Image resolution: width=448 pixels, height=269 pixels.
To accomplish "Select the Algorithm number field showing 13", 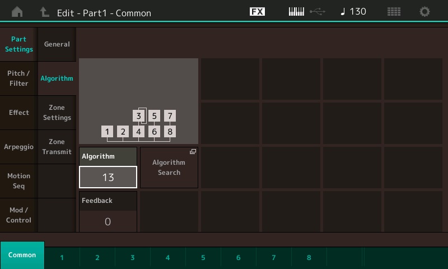I will (x=108, y=177).
